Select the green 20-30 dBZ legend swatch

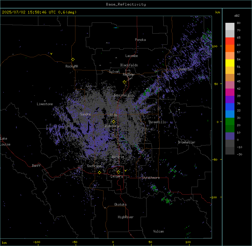point(230,122)
